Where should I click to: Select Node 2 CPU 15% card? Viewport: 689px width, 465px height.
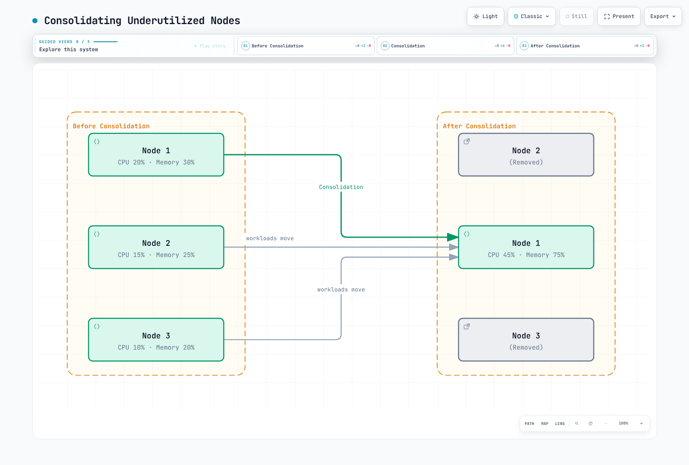click(156, 247)
